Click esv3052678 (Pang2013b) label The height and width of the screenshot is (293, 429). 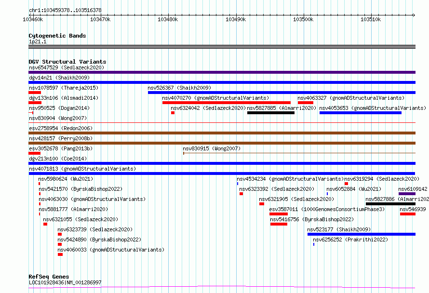coord(61,148)
